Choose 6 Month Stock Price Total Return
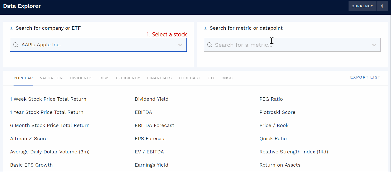391x172 pixels. [50, 126]
